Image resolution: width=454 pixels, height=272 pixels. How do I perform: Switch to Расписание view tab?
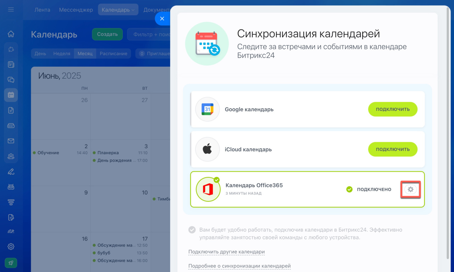click(113, 54)
